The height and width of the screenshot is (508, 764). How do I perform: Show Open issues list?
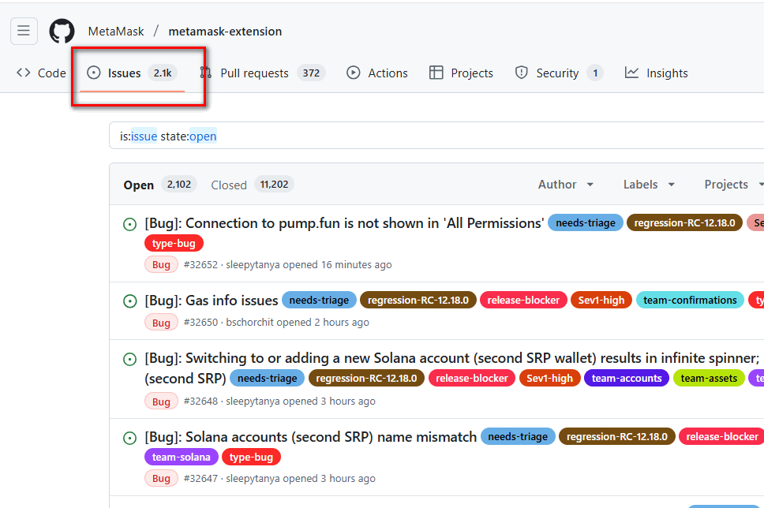click(159, 185)
